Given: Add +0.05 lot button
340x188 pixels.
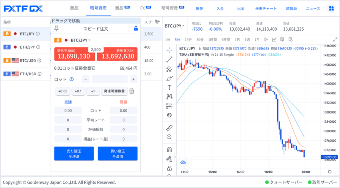Looking at the screenshot, I should pos(63,91).
